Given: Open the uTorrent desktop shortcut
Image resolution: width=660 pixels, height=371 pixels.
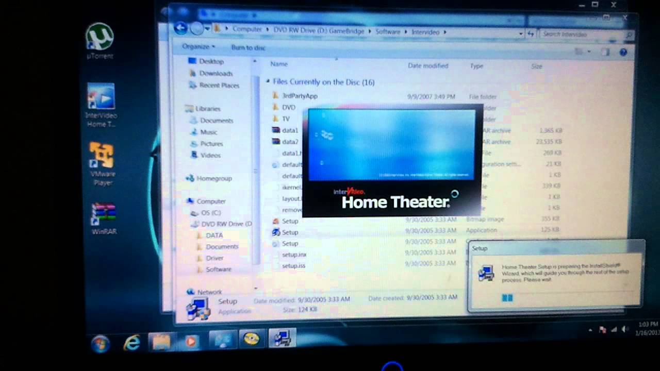Looking at the screenshot, I should pyautogui.click(x=100, y=41).
